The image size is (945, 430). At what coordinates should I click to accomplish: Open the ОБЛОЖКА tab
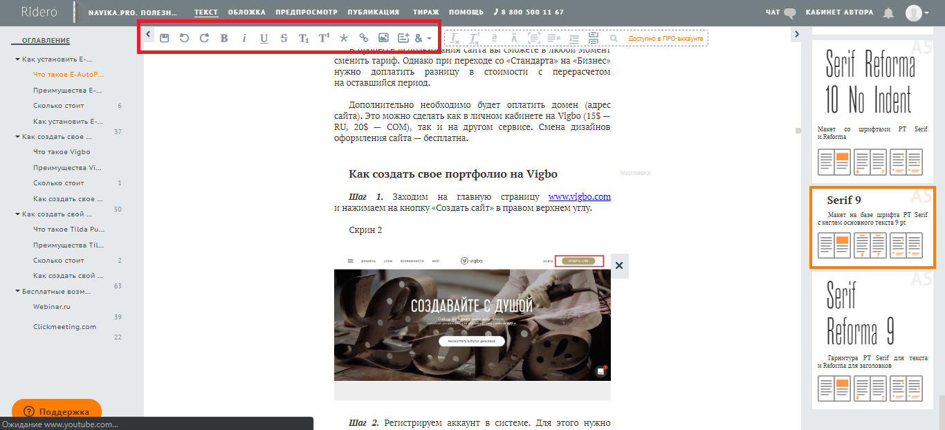click(247, 12)
